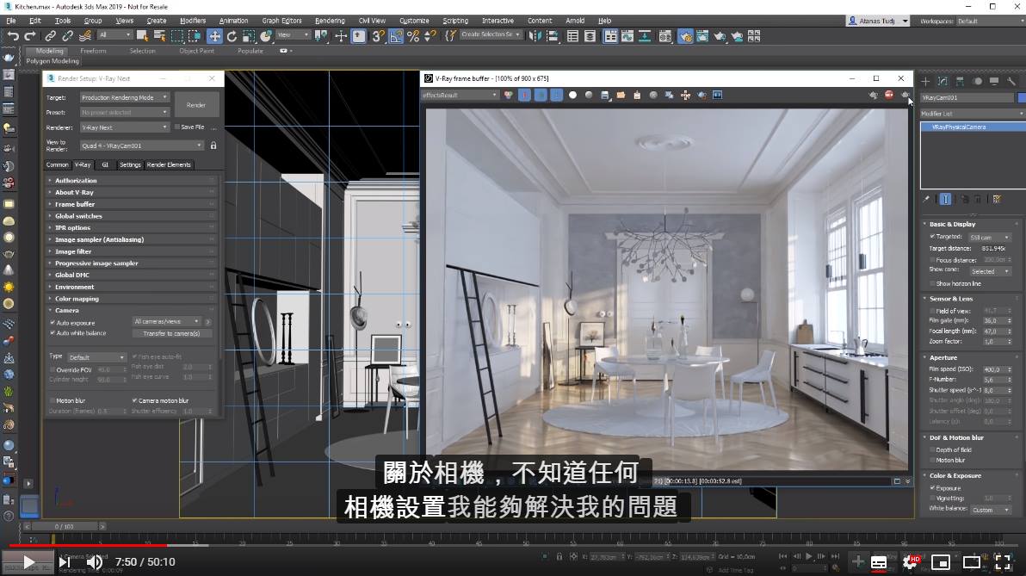Open Select by Name list
1026x576 pixels.
[x=159, y=36]
